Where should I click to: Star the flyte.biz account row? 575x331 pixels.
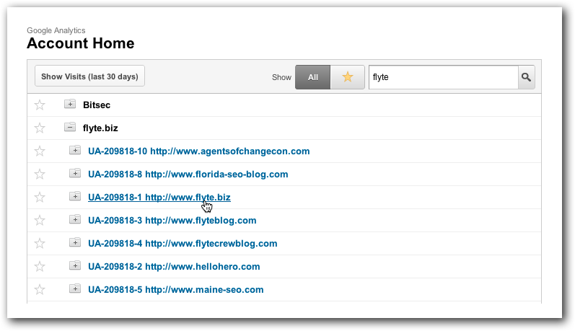pyautogui.click(x=40, y=128)
